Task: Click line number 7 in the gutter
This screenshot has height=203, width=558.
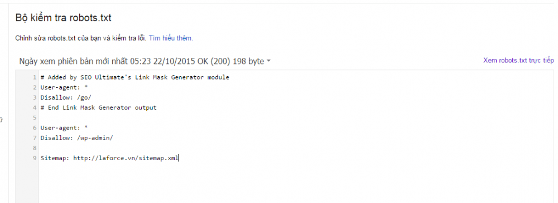Action: (35, 138)
